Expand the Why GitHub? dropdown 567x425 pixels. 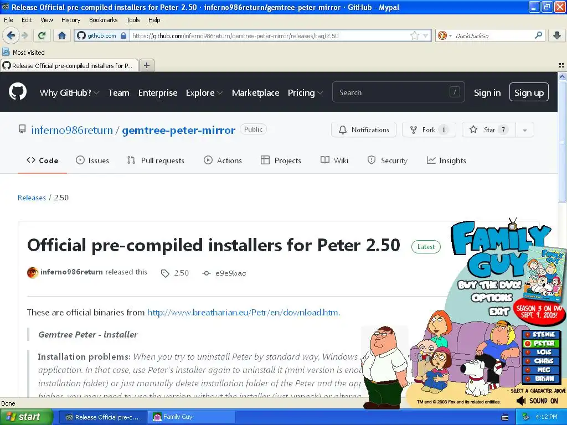(x=69, y=93)
